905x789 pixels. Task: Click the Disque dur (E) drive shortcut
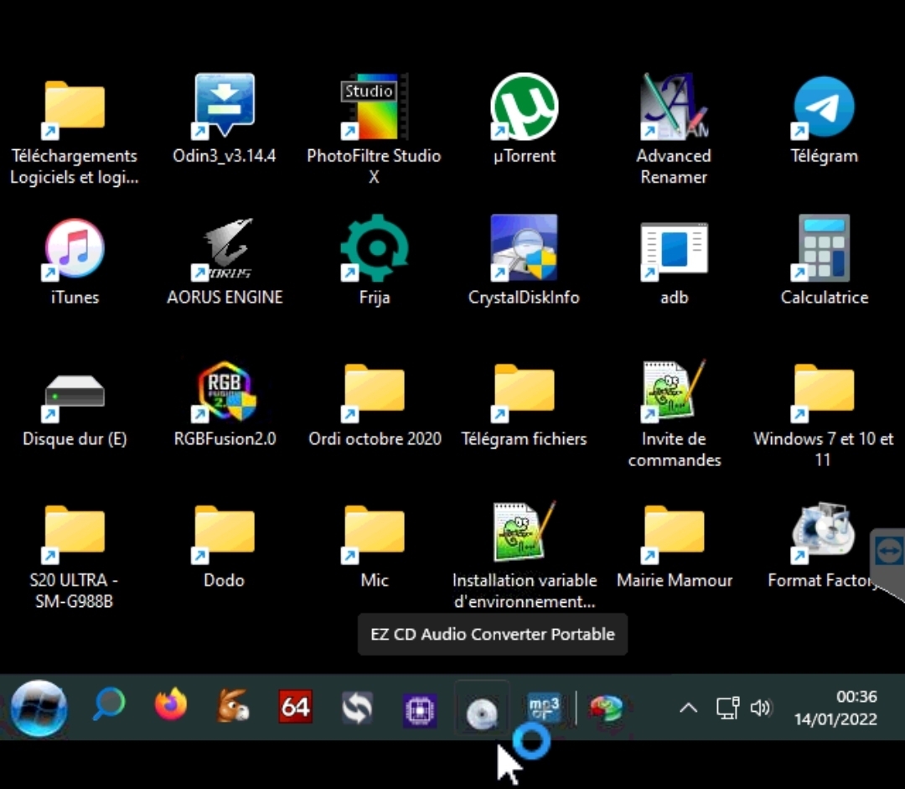point(75,391)
